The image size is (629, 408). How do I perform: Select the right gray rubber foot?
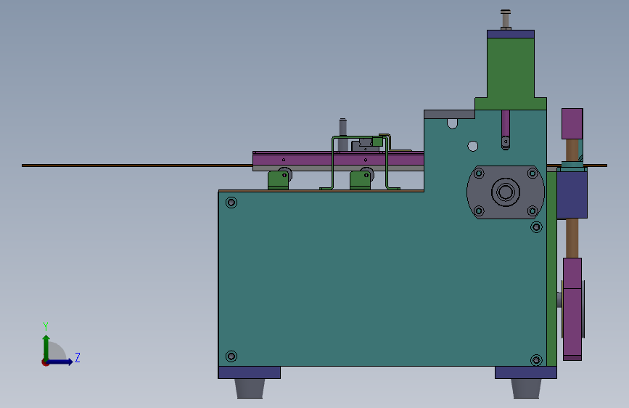tap(526, 388)
